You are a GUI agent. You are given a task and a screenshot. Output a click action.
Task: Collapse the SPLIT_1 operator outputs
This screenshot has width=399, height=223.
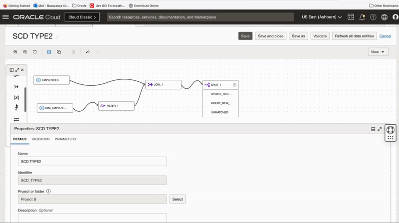[234, 85]
